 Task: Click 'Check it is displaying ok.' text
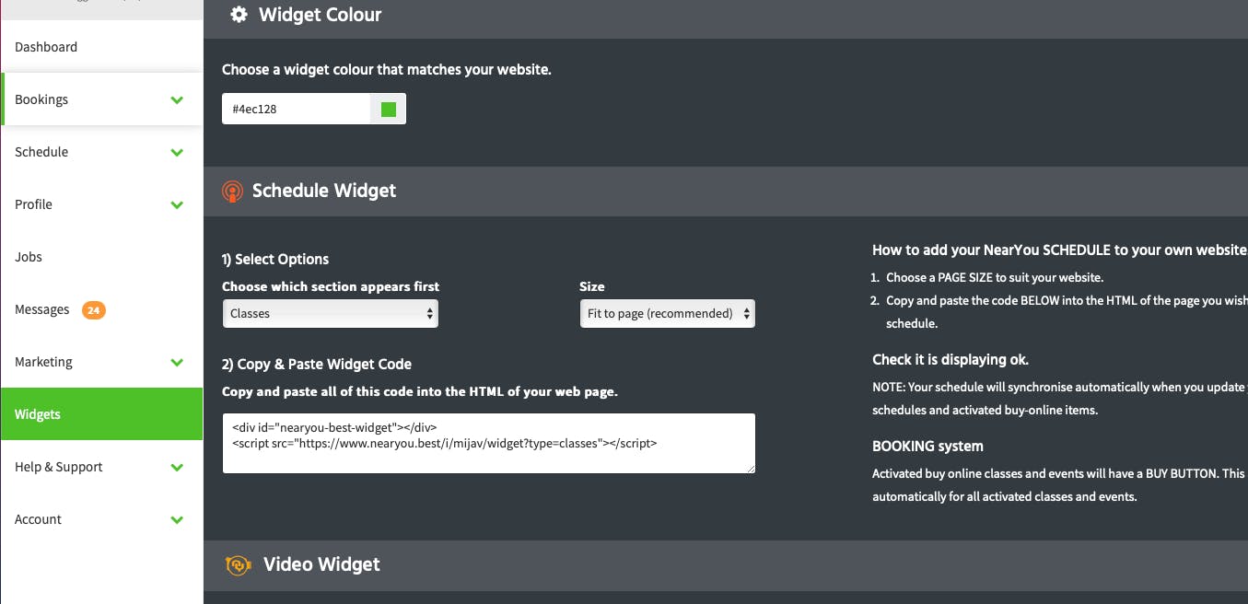pyautogui.click(x=951, y=359)
